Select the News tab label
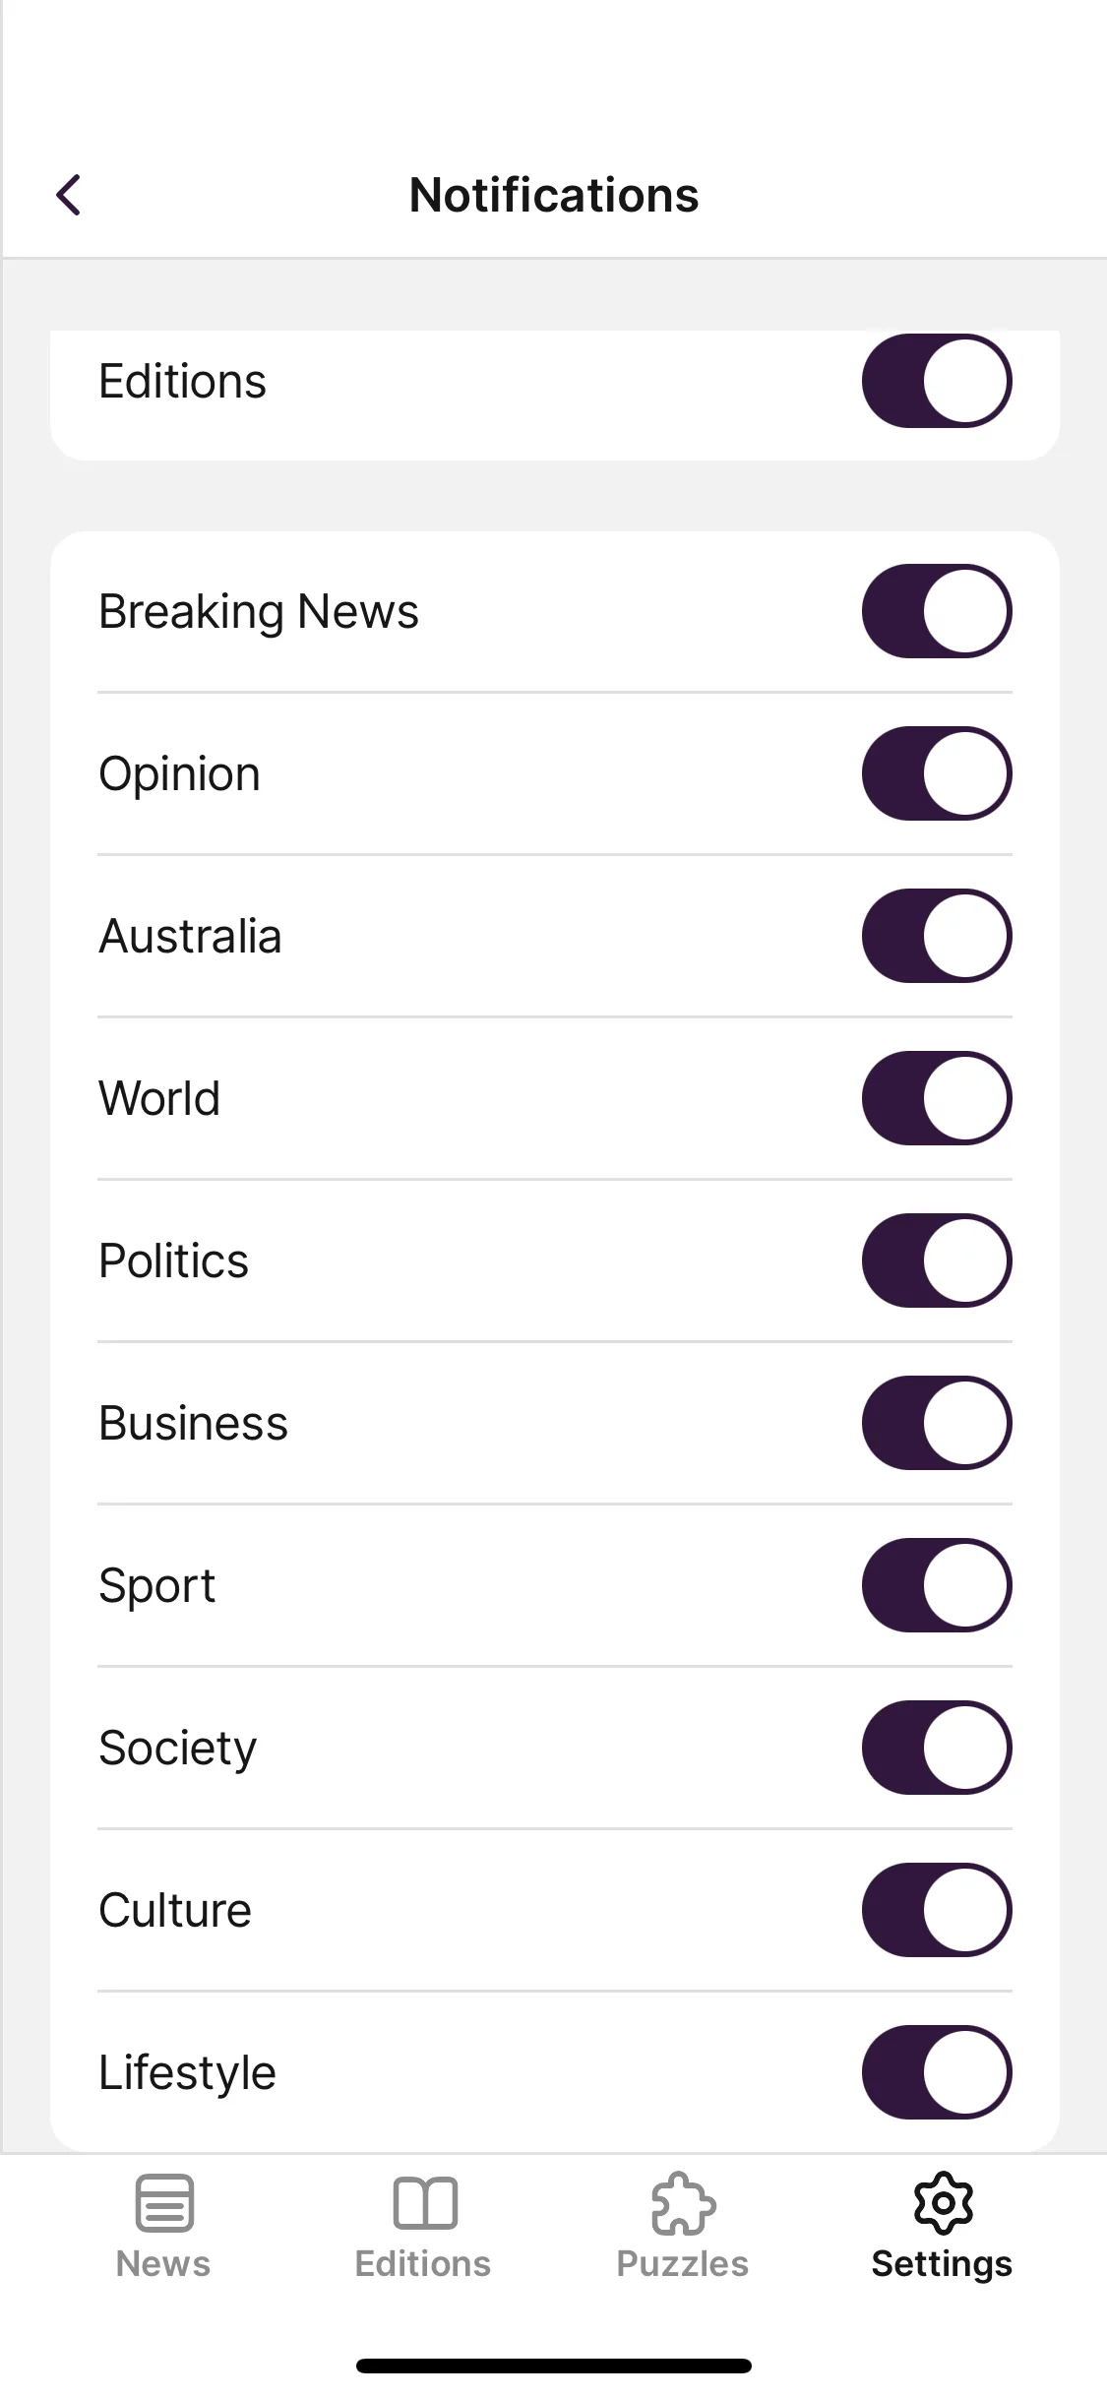1107x2397 pixels. coord(163,2264)
